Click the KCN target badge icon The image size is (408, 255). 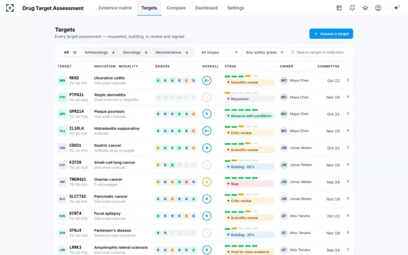(x=62, y=216)
